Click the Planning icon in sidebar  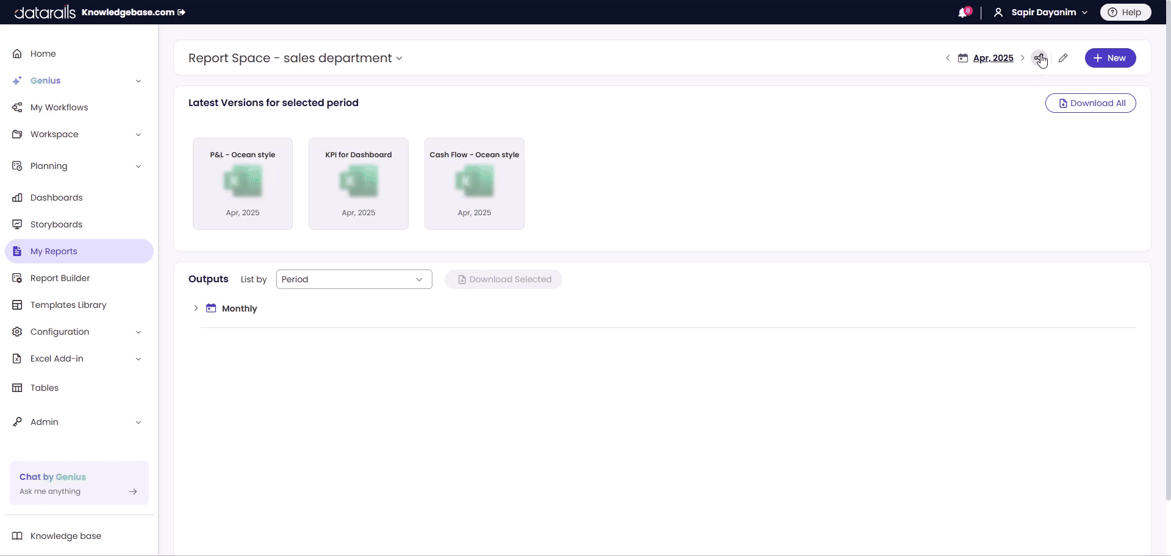click(17, 166)
